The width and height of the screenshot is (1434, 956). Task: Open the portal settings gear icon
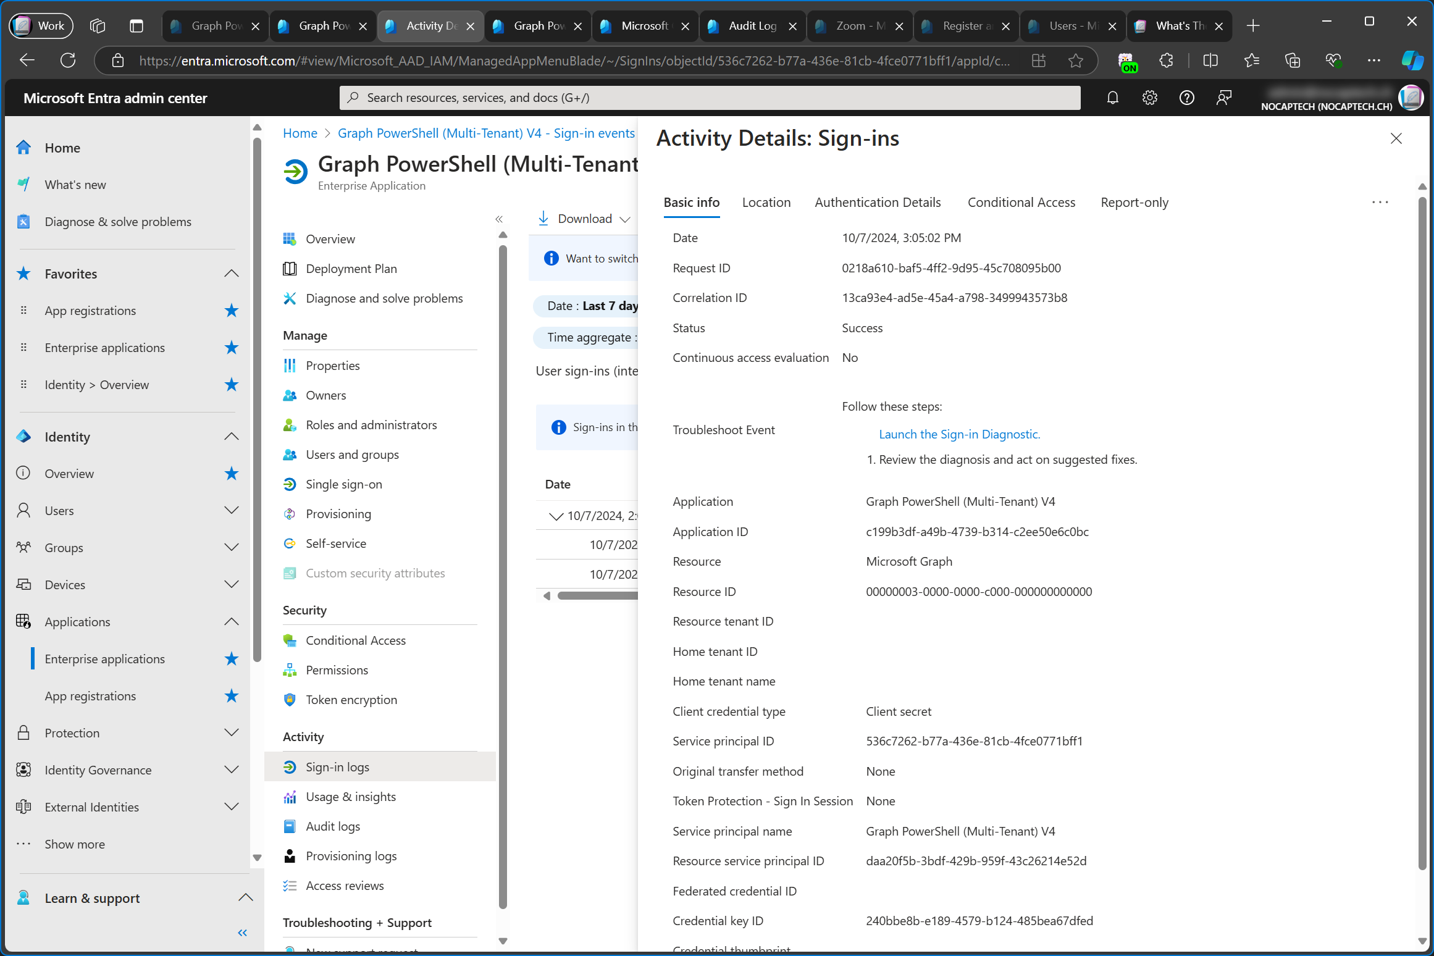(x=1149, y=98)
